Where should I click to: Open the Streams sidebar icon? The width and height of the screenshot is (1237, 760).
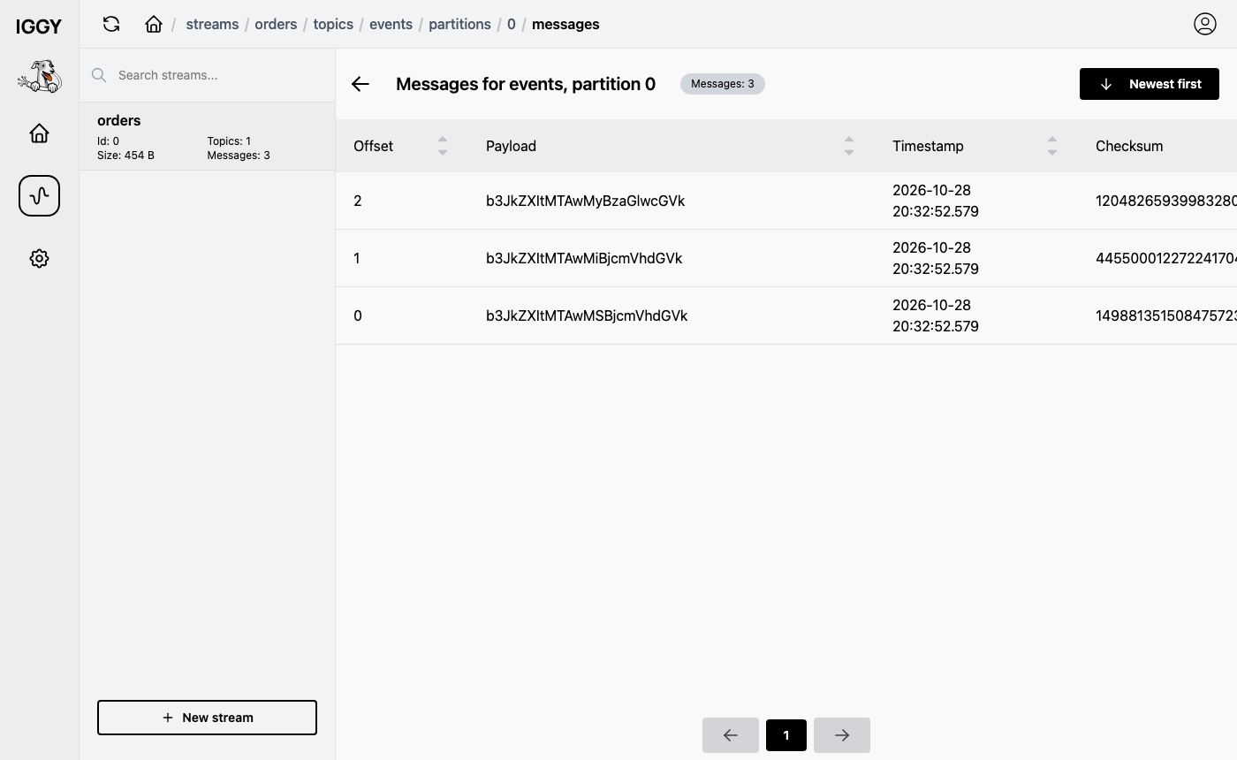click(x=39, y=195)
